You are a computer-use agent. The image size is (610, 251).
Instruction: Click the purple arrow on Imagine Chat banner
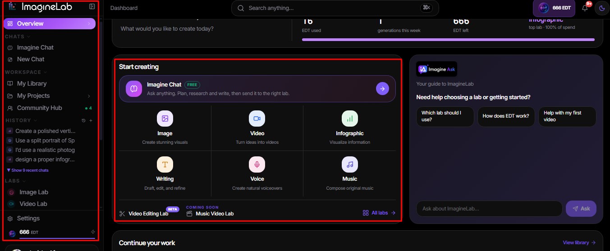coord(382,89)
